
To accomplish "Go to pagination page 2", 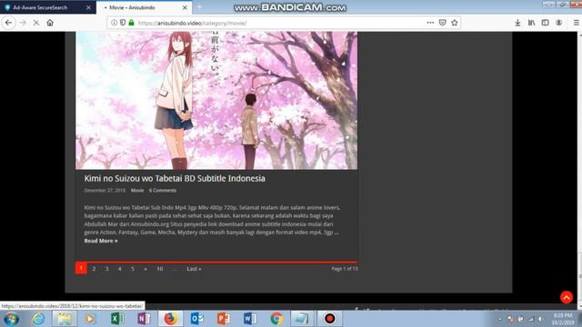I will click(x=94, y=269).
